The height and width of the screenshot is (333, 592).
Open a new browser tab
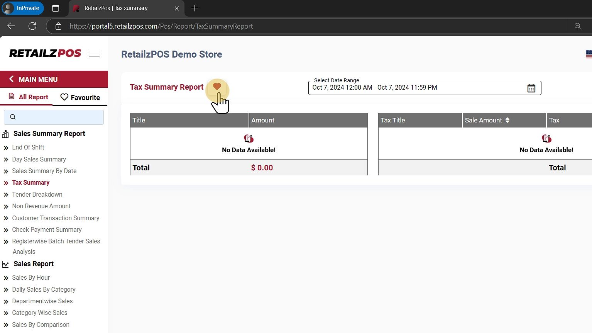(x=195, y=8)
